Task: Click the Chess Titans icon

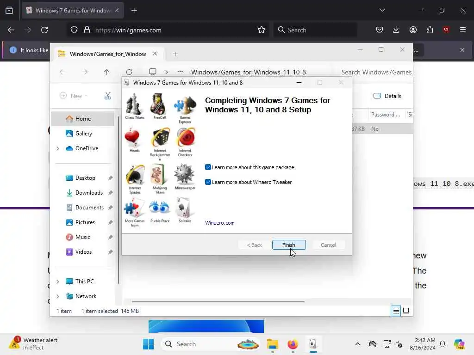Action: pyautogui.click(x=135, y=106)
